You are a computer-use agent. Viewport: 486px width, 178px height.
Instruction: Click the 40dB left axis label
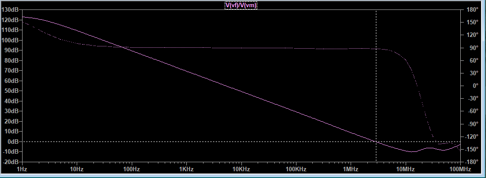pyautogui.click(x=11, y=101)
